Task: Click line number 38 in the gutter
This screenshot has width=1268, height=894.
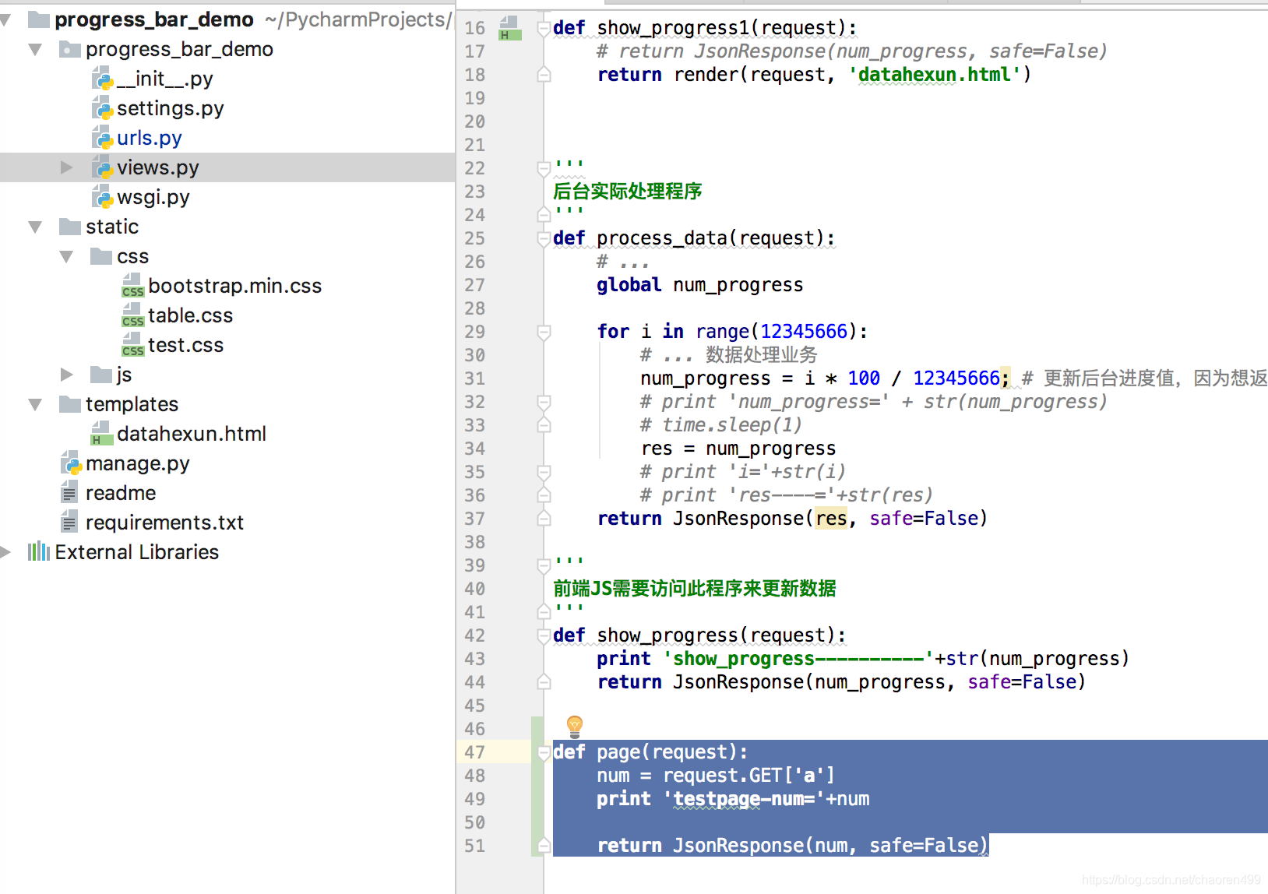Action: coord(474,542)
